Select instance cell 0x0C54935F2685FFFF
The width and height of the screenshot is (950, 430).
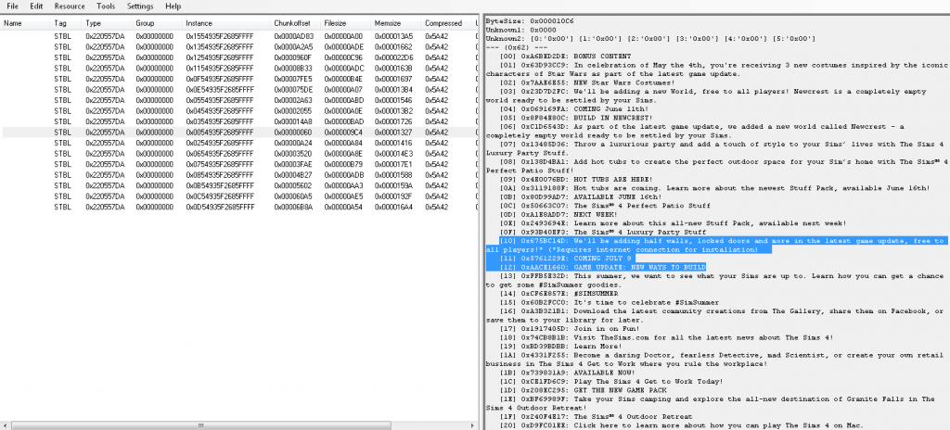[x=219, y=196]
